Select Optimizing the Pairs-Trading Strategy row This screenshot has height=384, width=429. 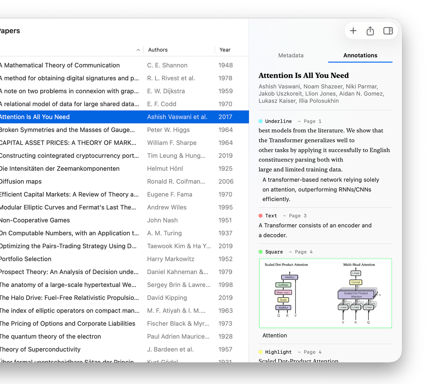[x=124, y=246]
